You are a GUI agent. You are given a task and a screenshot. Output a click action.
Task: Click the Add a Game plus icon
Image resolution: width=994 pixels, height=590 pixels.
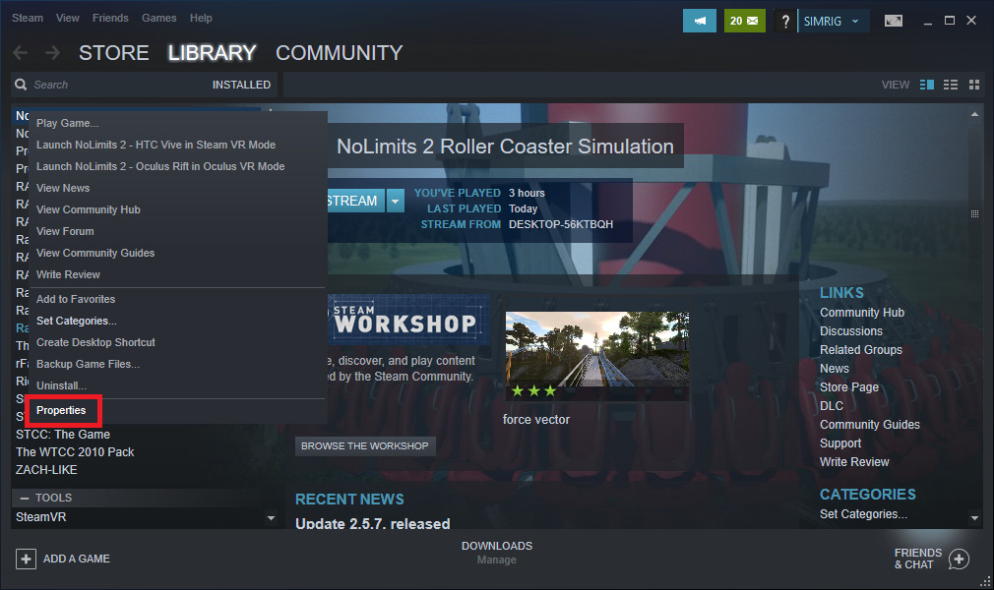pyautogui.click(x=26, y=559)
